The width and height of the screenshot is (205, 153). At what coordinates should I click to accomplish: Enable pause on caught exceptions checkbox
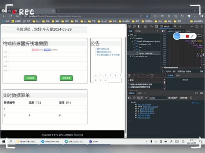[129, 87]
